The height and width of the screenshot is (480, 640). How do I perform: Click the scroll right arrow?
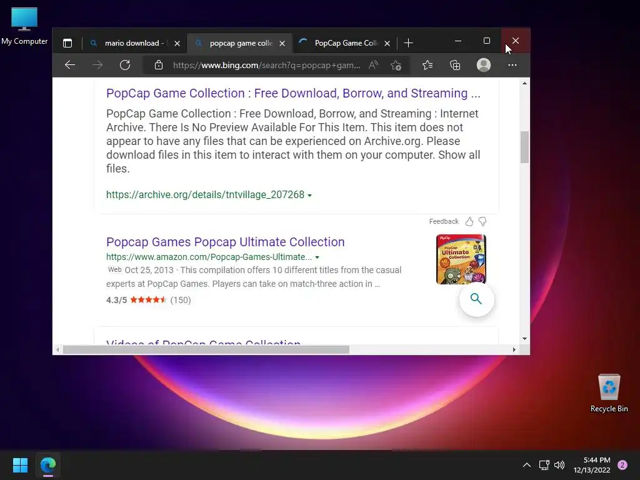tap(514, 350)
